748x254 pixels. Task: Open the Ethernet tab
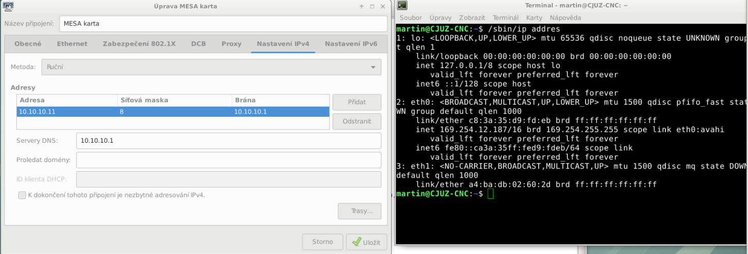[x=72, y=44]
